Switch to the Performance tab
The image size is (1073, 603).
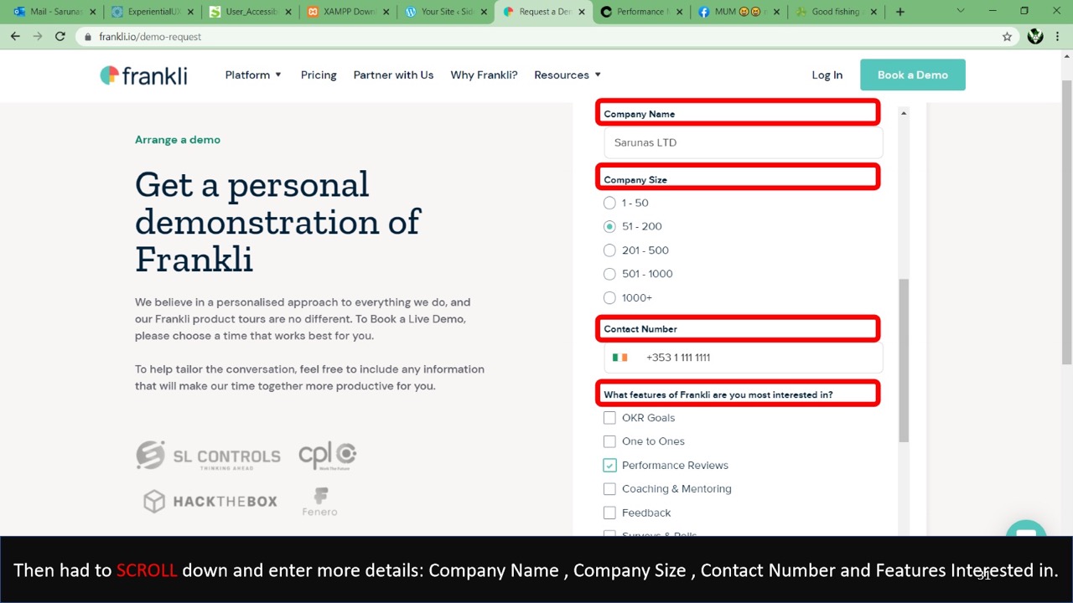[x=639, y=12]
